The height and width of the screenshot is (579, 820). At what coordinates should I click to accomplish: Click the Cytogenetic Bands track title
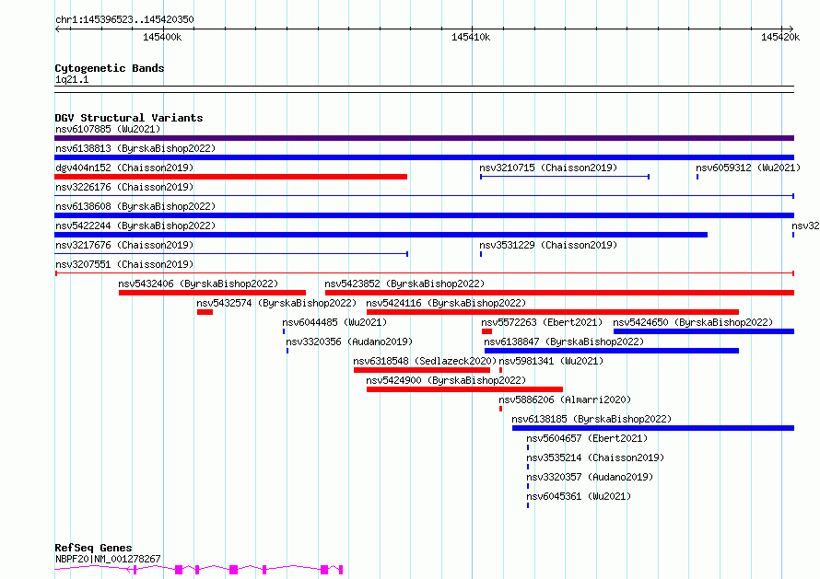[110, 68]
